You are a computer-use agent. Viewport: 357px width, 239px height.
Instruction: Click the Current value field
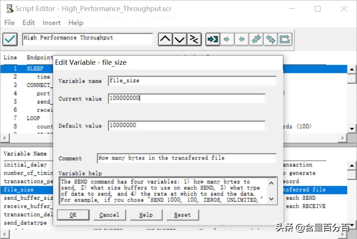coord(187,98)
